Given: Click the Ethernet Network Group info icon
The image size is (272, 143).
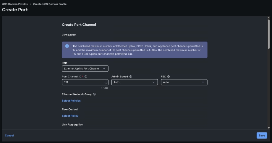Looking at the screenshot, I should tap(94, 94).
